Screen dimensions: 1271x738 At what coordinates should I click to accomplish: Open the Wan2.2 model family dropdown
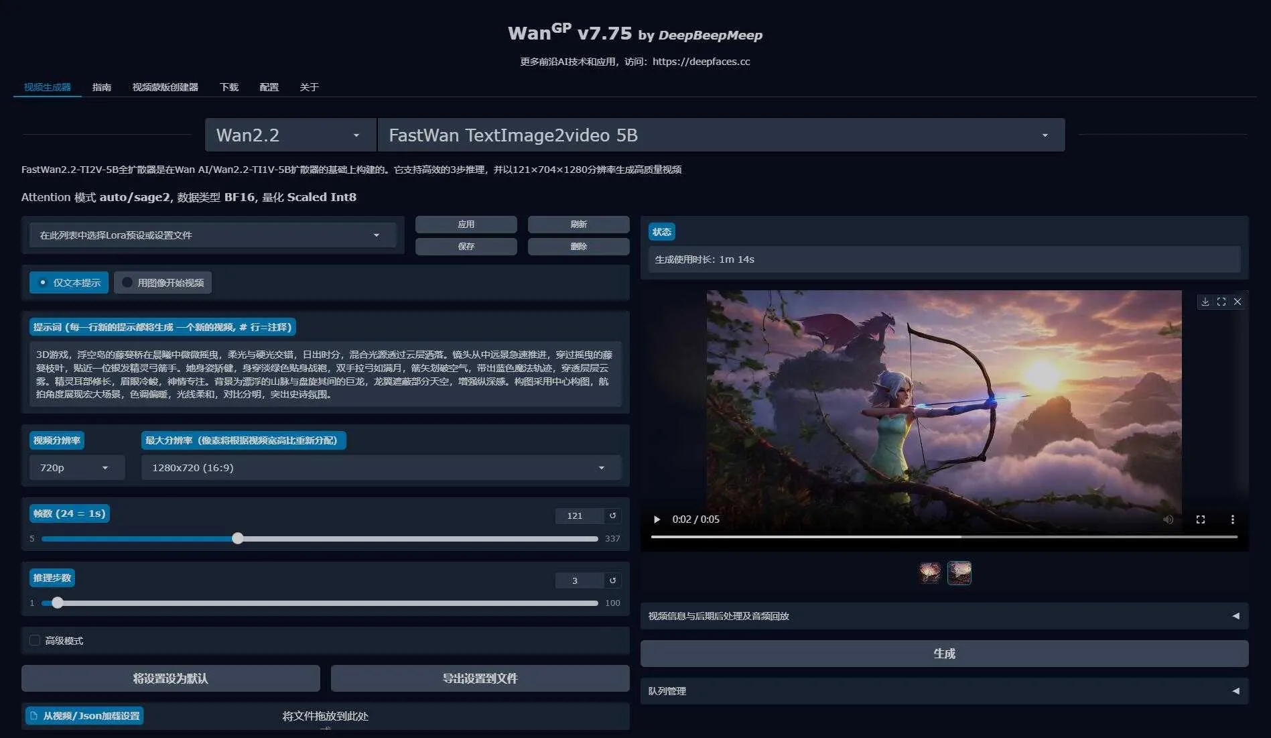coord(291,135)
